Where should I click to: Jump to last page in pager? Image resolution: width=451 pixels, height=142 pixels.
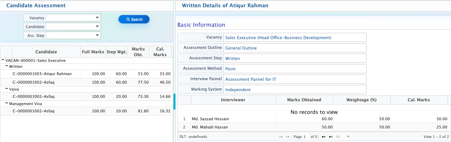tap(331, 137)
